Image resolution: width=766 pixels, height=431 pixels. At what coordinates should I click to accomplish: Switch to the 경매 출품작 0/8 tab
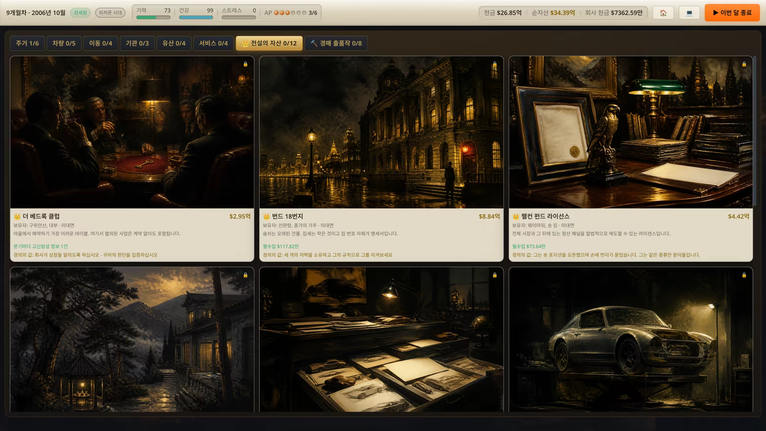click(x=336, y=43)
